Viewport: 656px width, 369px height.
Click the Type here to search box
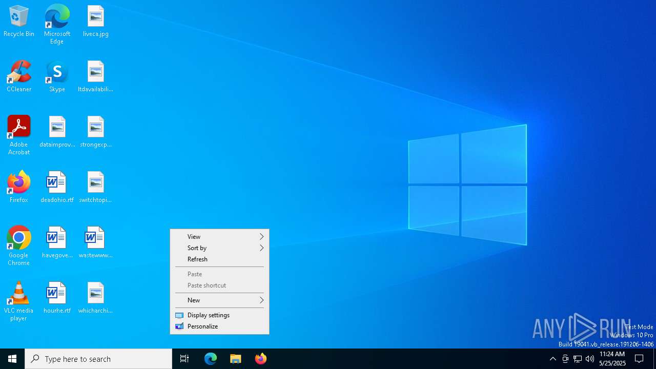coord(98,359)
